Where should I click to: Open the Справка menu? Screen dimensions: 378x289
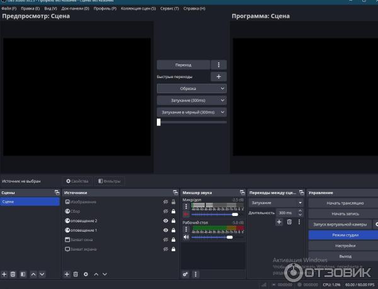coord(194,8)
